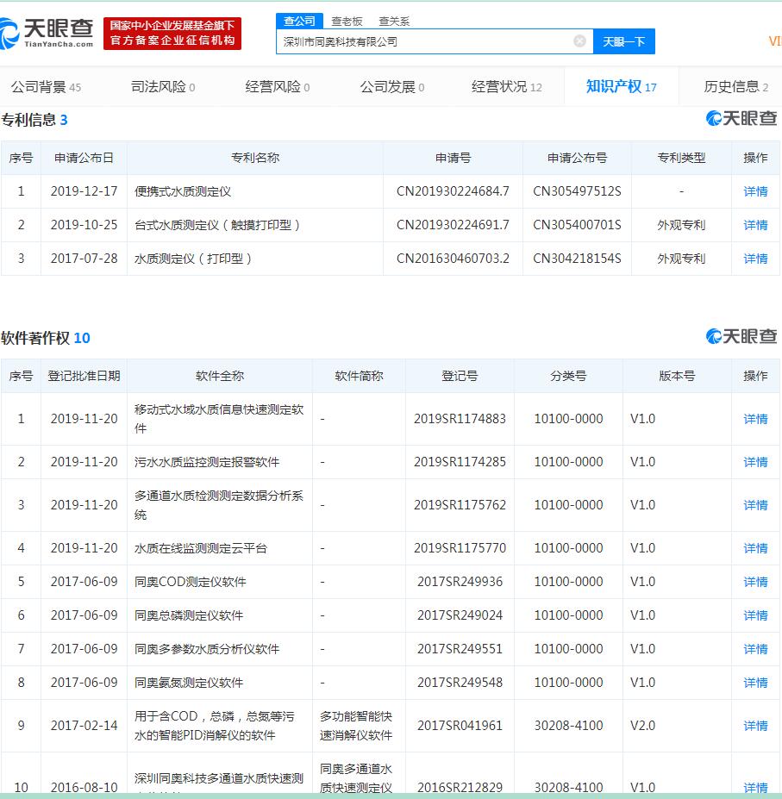782x799 pixels.
Task: Click the 天眼一下 search button
Action: pos(624,41)
